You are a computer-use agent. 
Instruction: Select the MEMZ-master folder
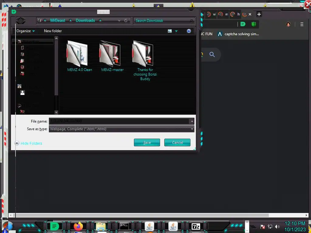pos(112,56)
